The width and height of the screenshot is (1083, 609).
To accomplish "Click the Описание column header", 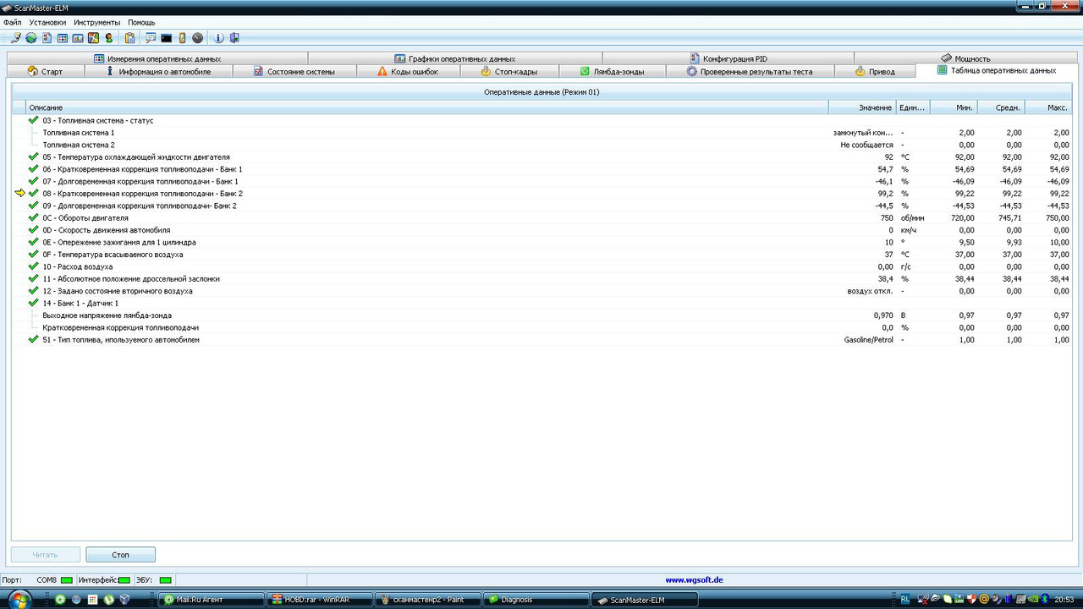I will tap(427, 107).
